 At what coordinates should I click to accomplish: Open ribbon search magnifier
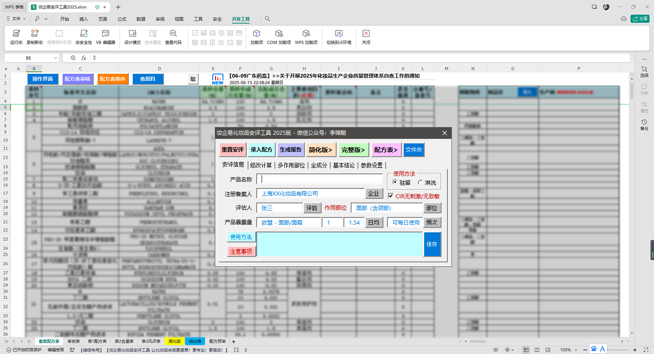[268, 19]
